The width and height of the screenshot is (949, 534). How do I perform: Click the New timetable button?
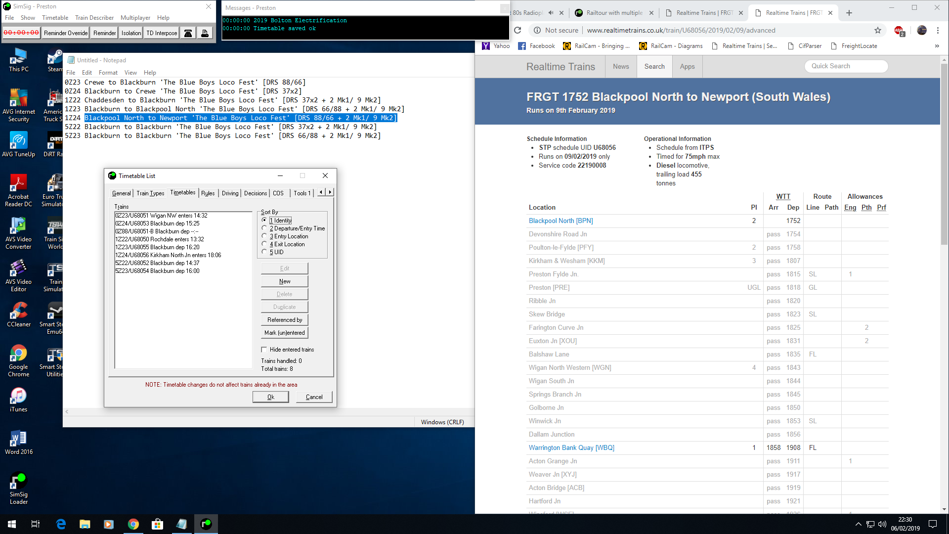pyautogui.click(x=285, y=281)
